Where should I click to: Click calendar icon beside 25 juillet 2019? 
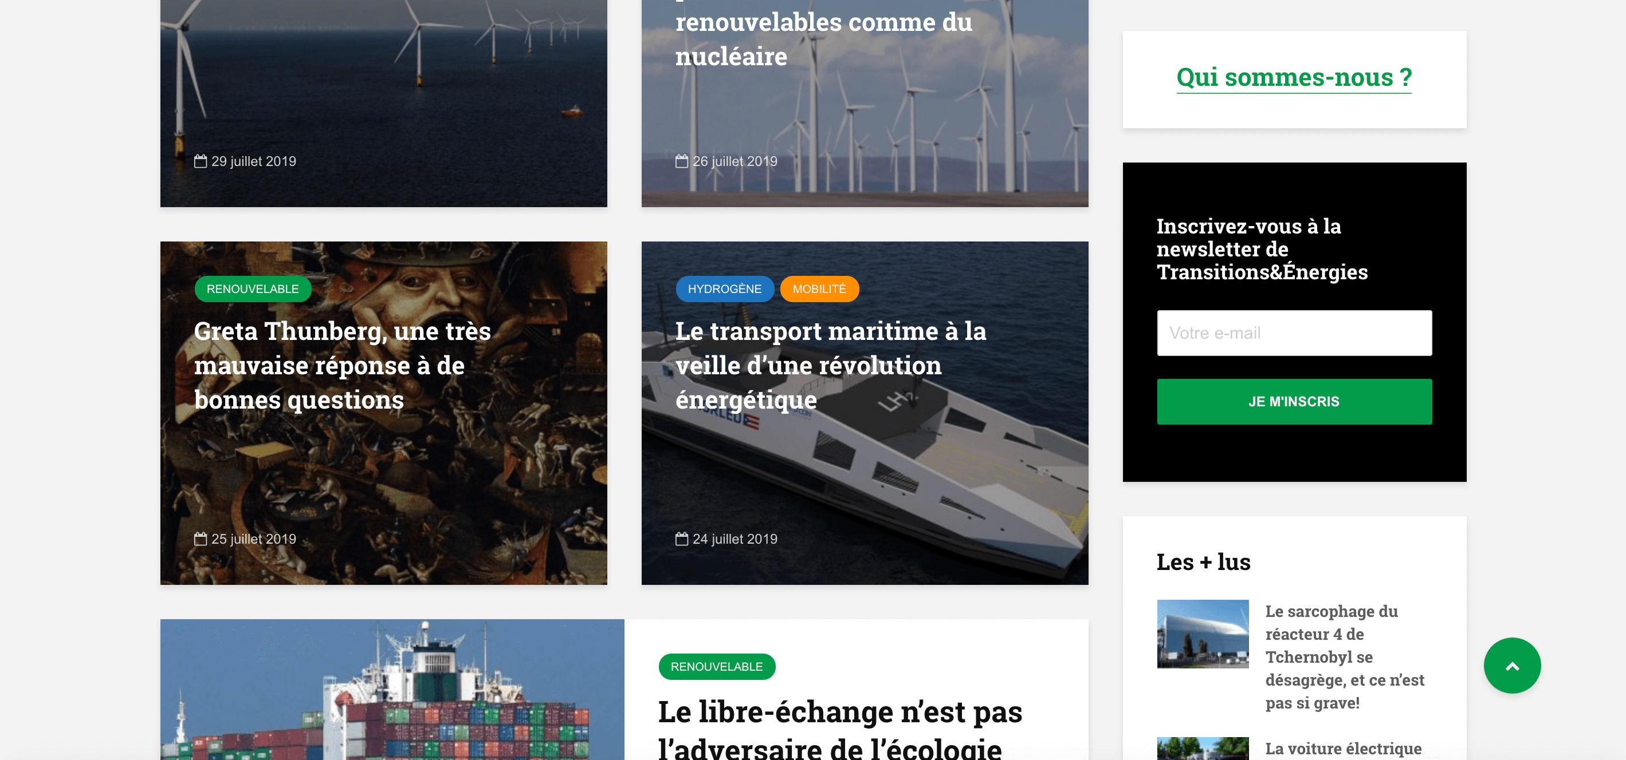pyautogui.click(x=200, y=539)
